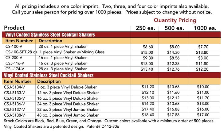Select the $8.60 price for CS-100-V
Viewport: 224px width, 132px height.
(148, 47)
